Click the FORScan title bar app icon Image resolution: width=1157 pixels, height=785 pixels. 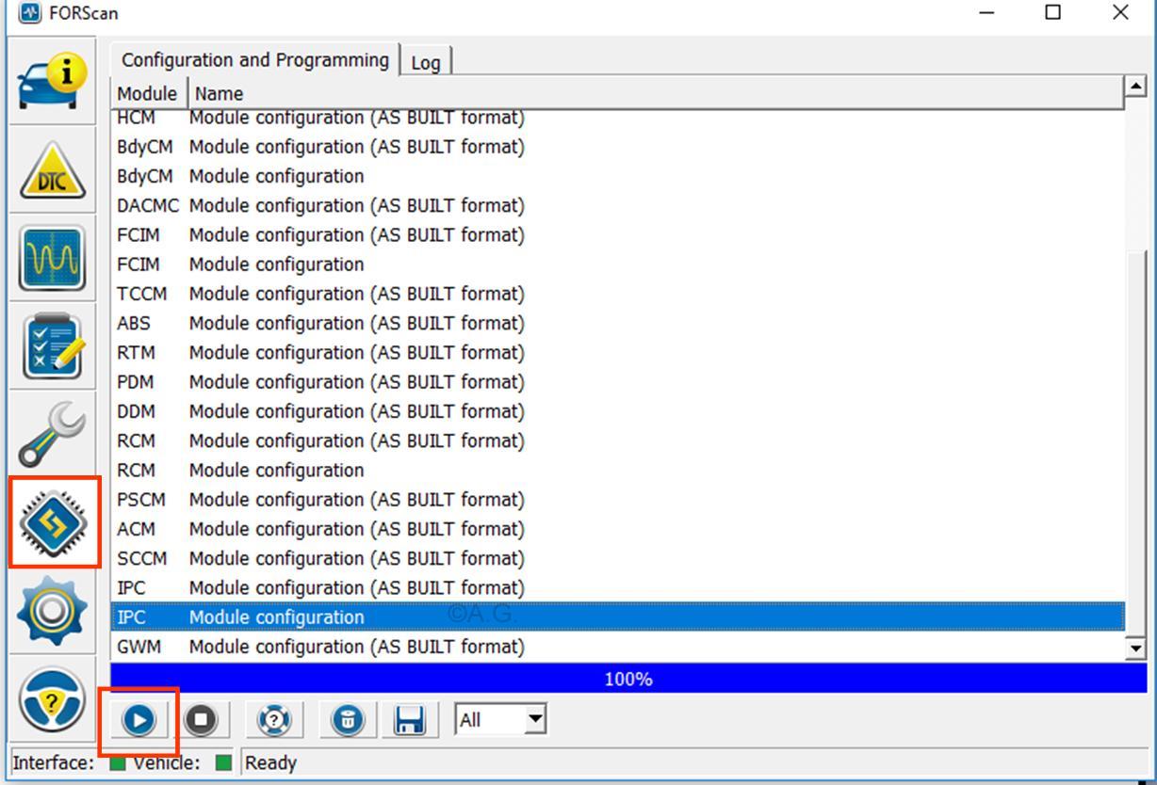[x=30, y=13]
